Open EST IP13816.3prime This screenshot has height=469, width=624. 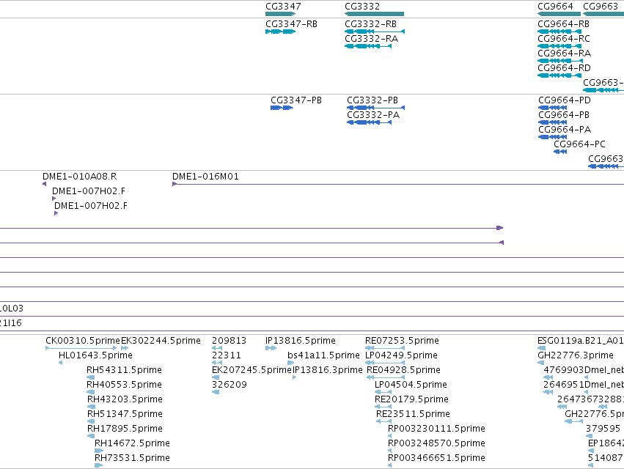(328, 370)
